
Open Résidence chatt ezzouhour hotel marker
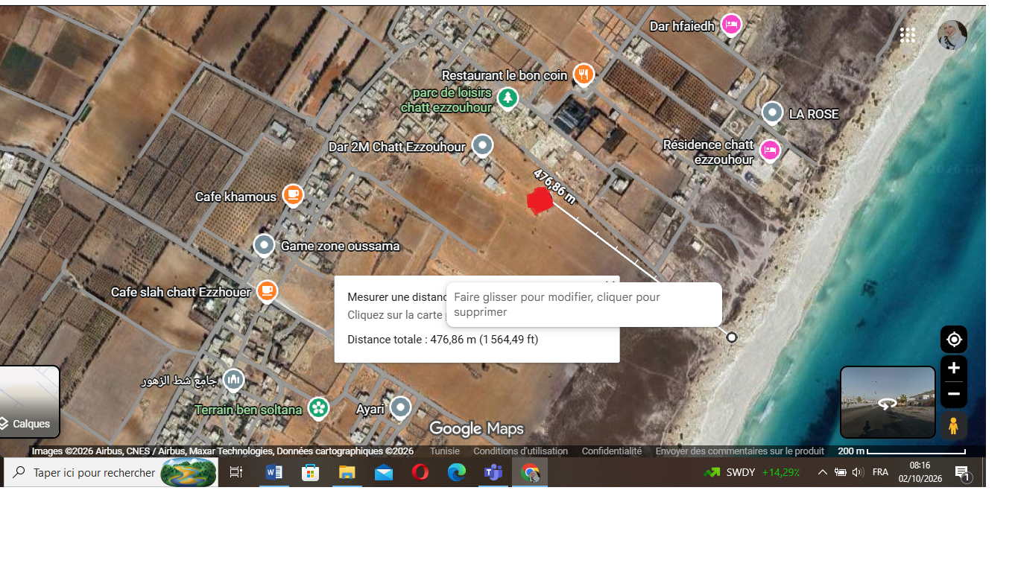[x=769, y=150]
